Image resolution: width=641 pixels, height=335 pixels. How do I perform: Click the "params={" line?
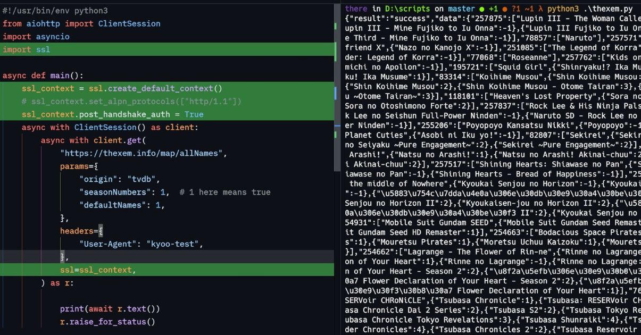[79, 166]
